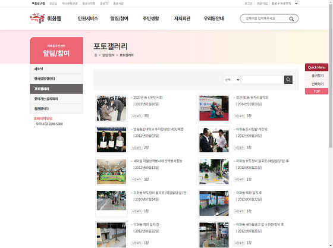Select 칭찬합시다 in the side menu
This screenshot has height=248, width=333.
[x=56, y=109]
